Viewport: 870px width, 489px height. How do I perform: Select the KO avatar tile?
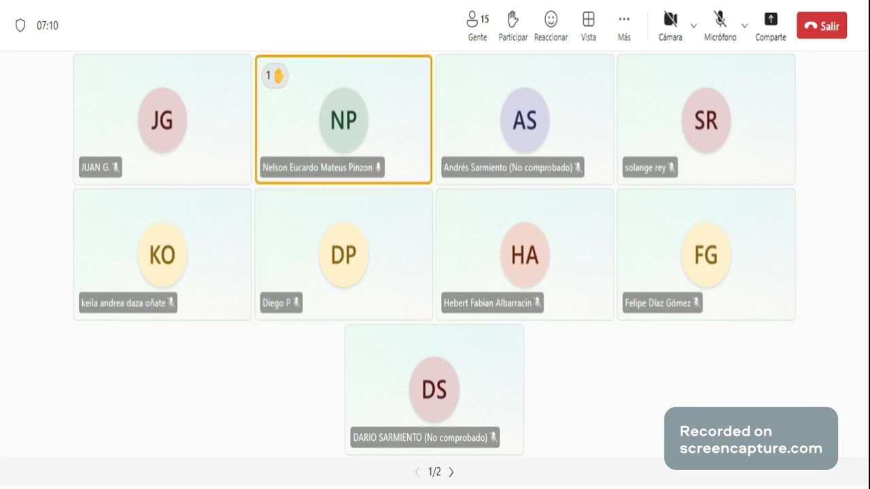tap(162, 255)
